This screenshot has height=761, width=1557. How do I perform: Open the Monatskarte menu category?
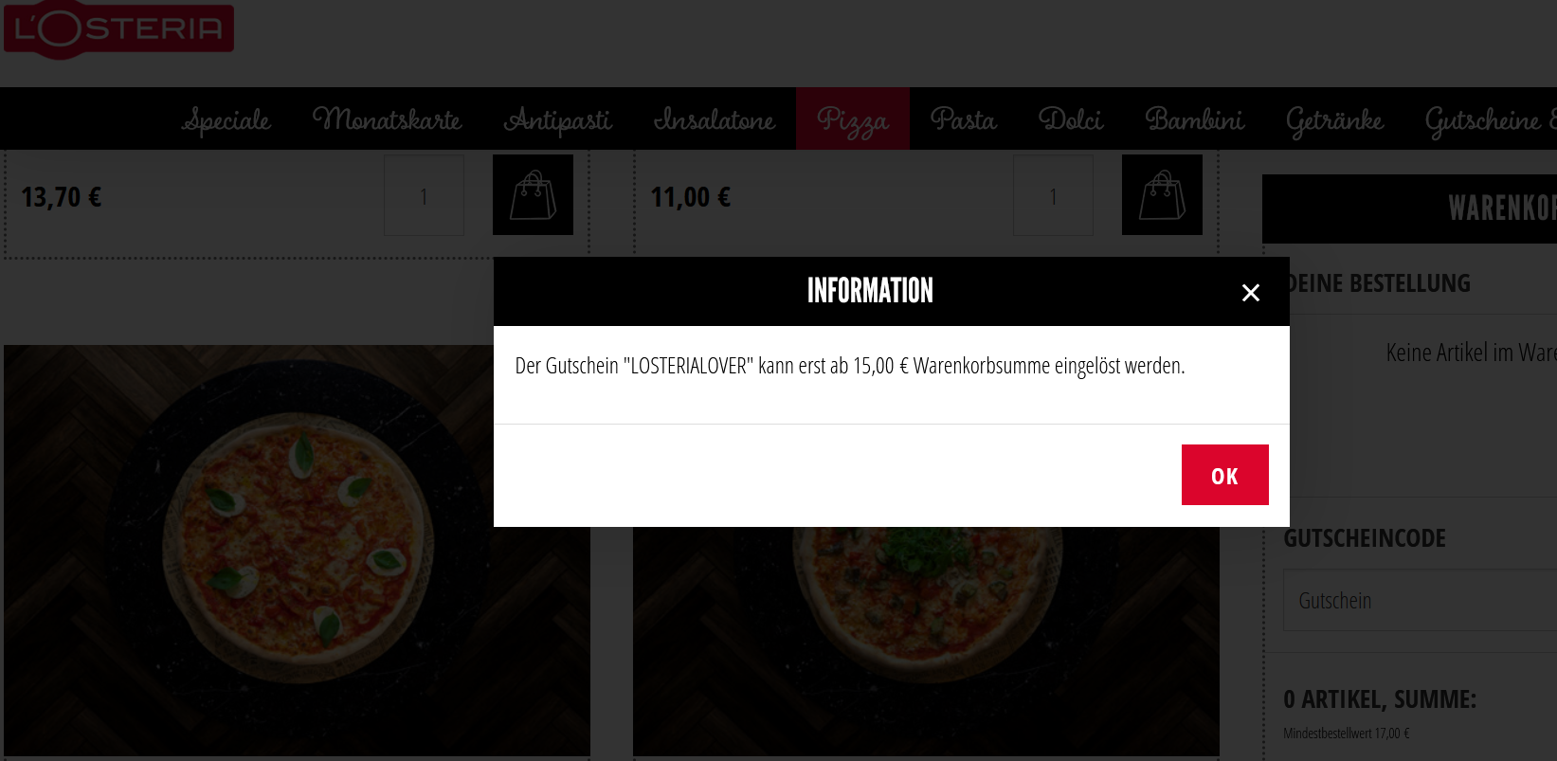(387, 119)
